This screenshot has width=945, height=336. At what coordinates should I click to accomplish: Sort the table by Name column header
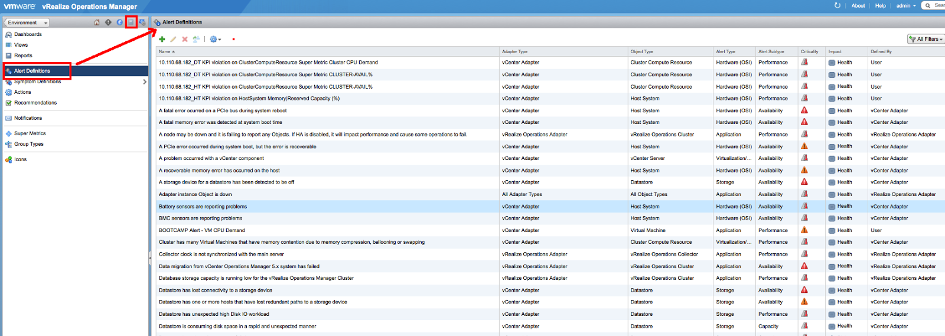click(x=165, y=51)
